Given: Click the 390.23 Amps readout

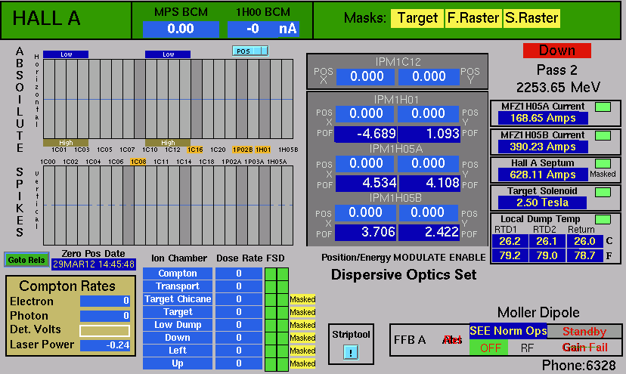Looking at the screenshot, I should [543, 147].
